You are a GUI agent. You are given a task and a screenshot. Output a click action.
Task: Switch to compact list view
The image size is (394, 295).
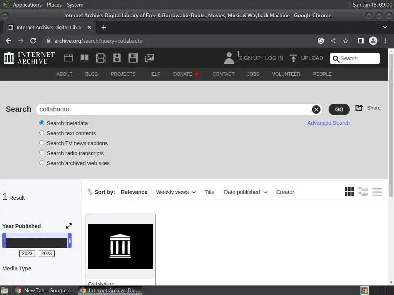(x=377, y=191)
